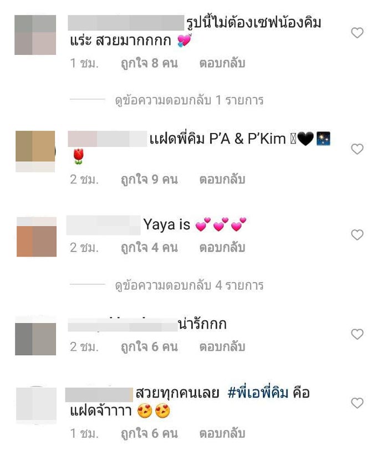Viewport: 388px width, 456px height.
Task: Like the comment saying สวยมากกกก
Action: [x=357, y=33]
